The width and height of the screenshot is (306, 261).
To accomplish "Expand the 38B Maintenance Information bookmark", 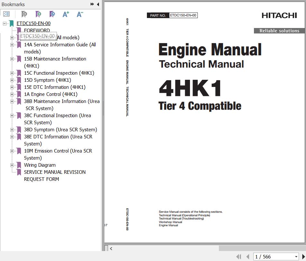I will click(x=12, y=101).
